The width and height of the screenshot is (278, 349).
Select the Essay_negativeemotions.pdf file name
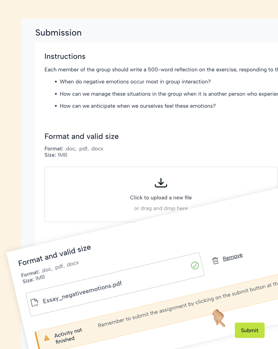point(82,293)
